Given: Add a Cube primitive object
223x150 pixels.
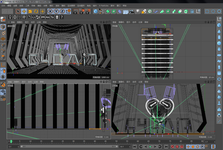Looking at the screenshot, I should click(96, 11).
